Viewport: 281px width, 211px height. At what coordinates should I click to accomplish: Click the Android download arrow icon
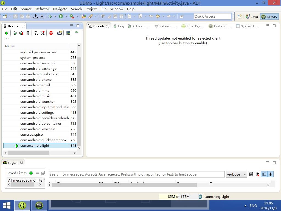pos(42,16)
